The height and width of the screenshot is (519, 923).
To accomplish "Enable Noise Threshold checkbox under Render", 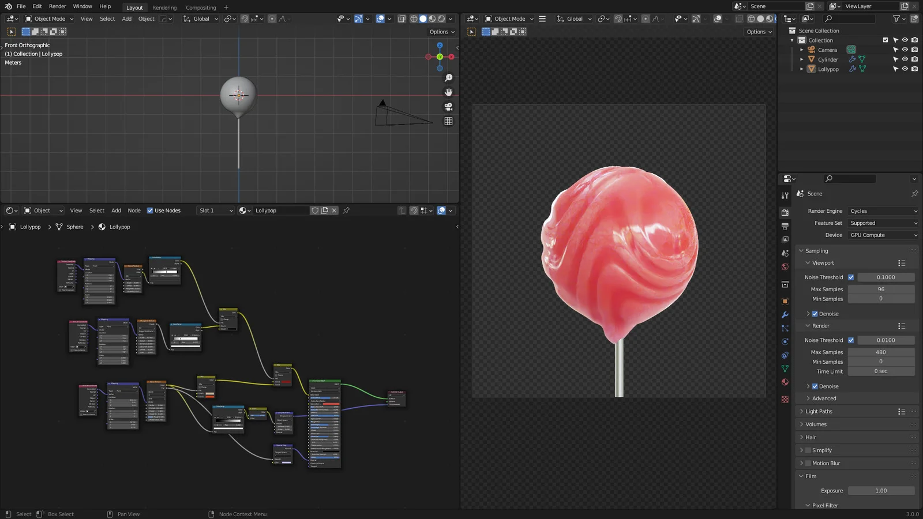I will point(851,340).
